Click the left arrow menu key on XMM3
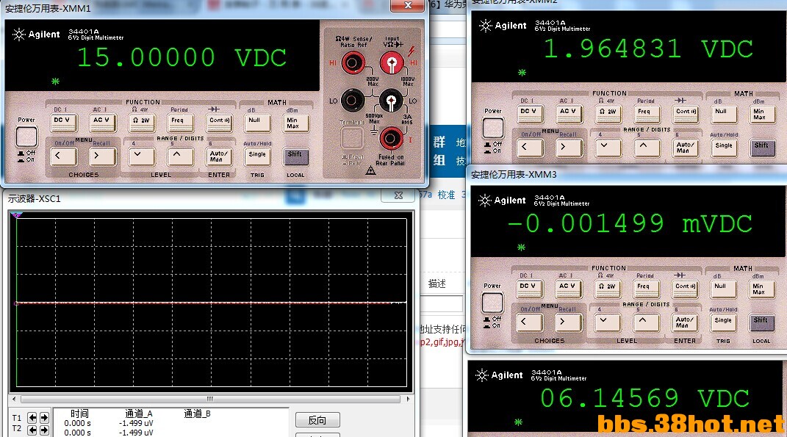The image size is (787, 437). [x=529, y=322]
